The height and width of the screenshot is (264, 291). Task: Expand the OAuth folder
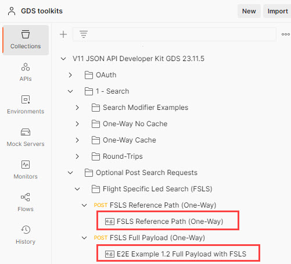(70, 75)
